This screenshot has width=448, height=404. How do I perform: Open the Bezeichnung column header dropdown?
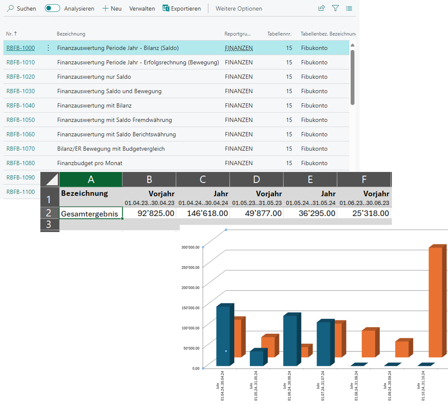71,33
